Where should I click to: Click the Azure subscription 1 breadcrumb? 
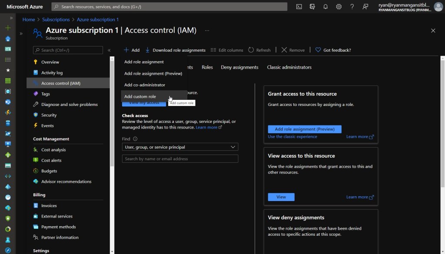pyautogui.click(x=98, y=20)
